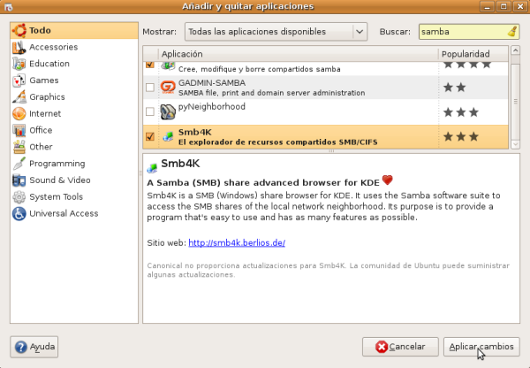Switch to the System Tools category
Image resolution: width=530 pixels, height=368 pixels.
[x=56, y=197]
